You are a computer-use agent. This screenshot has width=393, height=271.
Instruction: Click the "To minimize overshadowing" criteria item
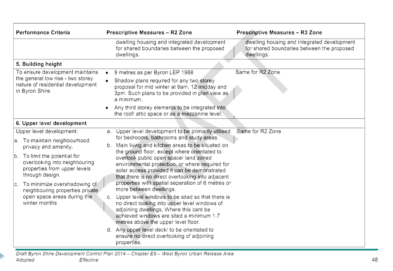(60, 194)
